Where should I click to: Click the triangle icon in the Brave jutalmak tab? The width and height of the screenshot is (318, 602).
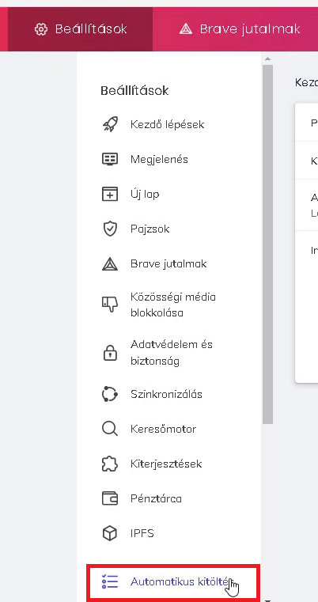click(185, 29)
